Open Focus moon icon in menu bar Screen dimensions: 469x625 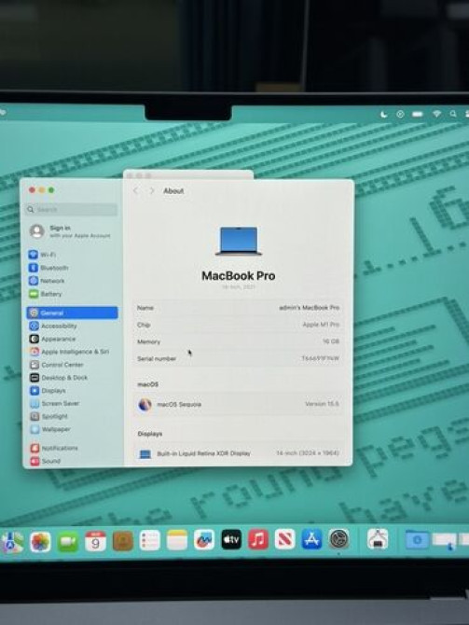coord(384,115)
